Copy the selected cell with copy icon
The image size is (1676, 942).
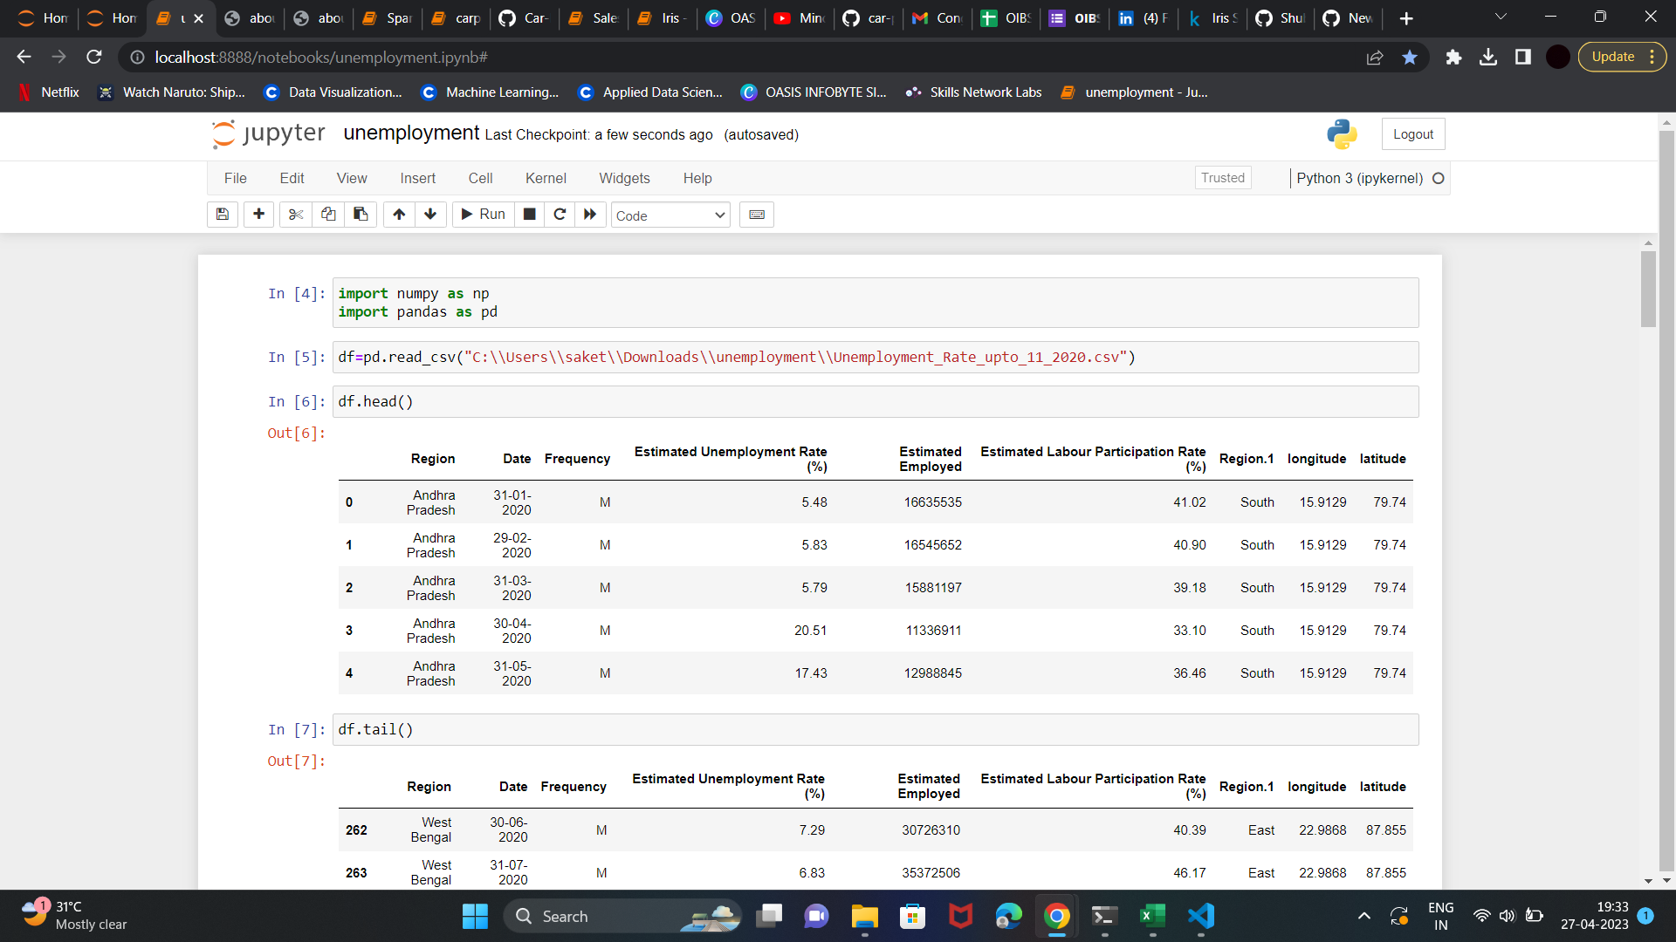(x=327, y=215)
